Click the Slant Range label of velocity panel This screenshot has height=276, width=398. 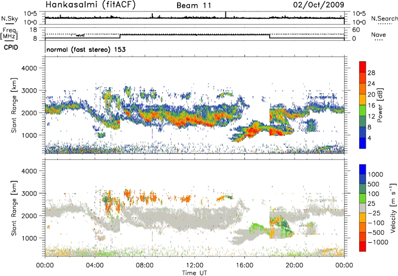[14, 208]
